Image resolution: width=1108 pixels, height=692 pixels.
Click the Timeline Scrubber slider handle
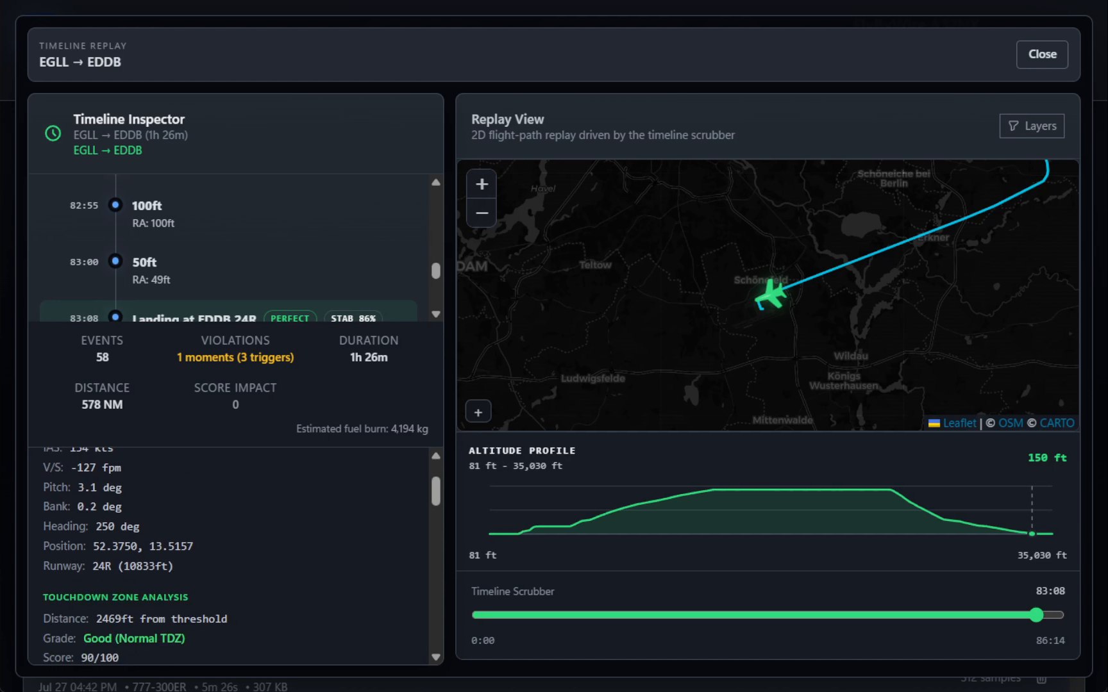click(x=1036, y=615)
